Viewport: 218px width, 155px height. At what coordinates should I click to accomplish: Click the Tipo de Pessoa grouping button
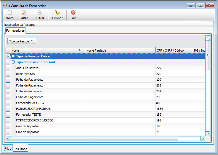tap(22, 41)
